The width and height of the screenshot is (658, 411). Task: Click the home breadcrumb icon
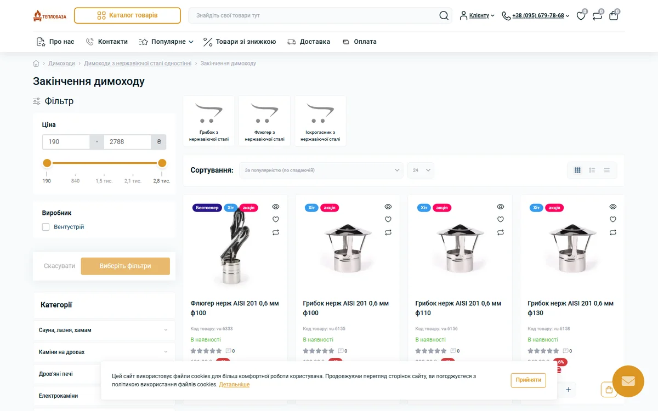tap(36, 64)
